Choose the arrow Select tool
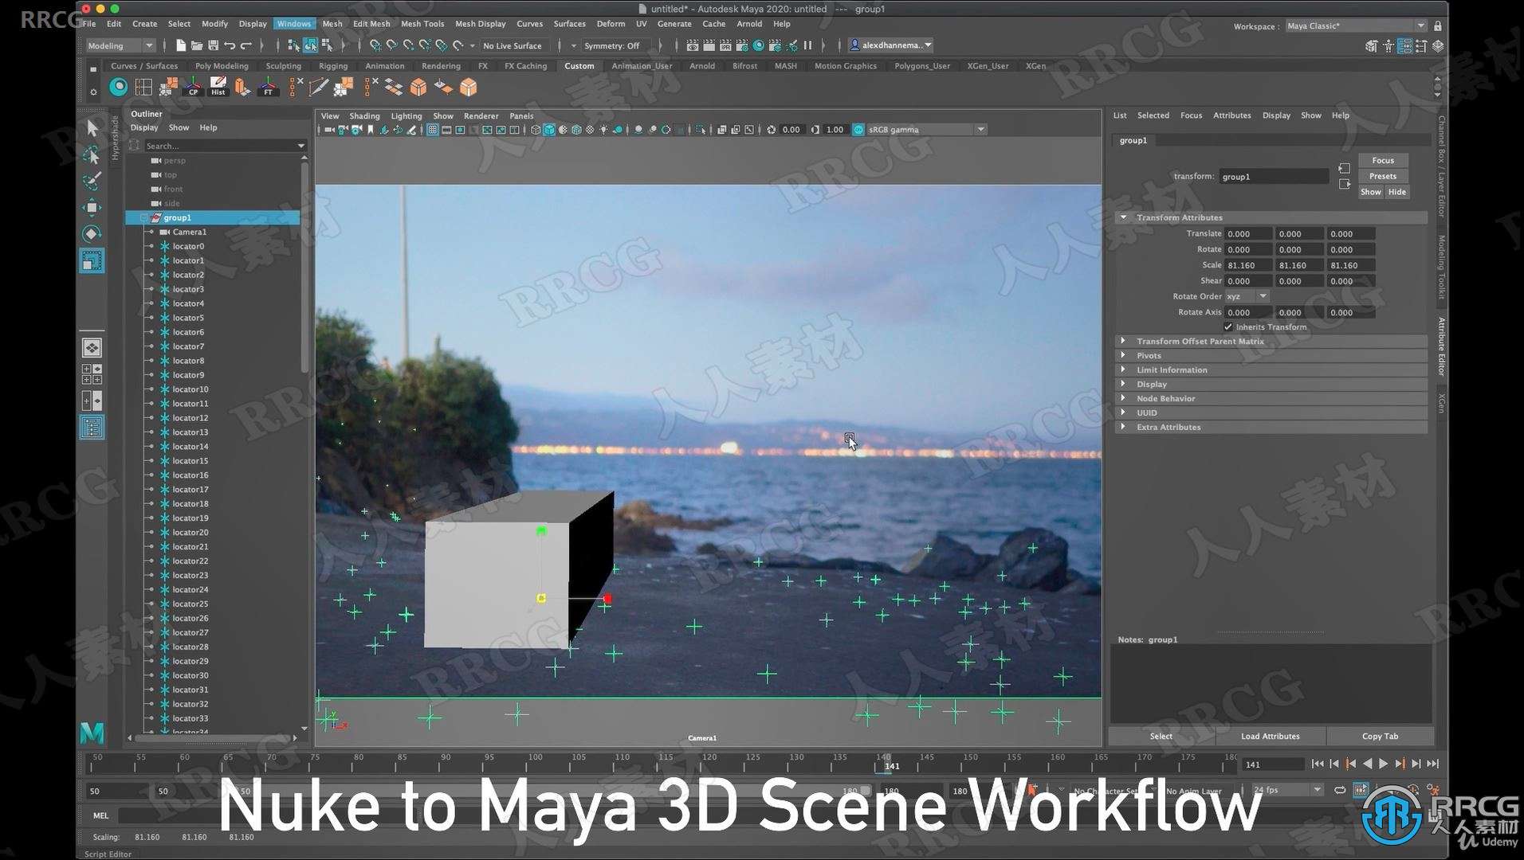This screenshot has height=860, width=1524. pyautogui.click(x=92, y=127)
